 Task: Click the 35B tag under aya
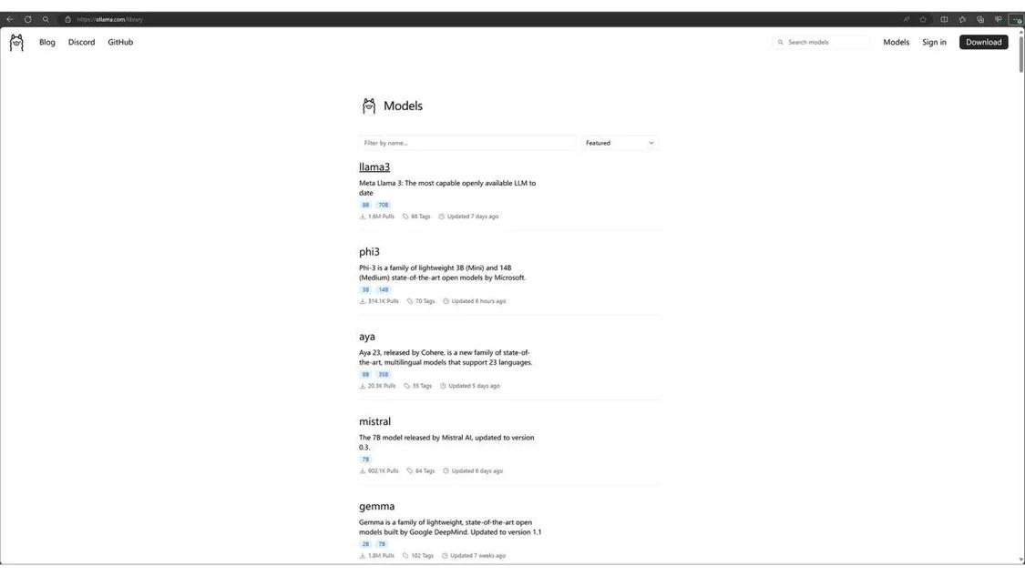tap(383, 375)
